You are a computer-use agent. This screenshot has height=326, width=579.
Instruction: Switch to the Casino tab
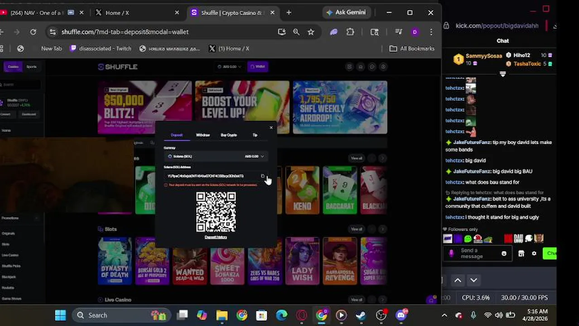pyautogui.click(x=13, y=67)
